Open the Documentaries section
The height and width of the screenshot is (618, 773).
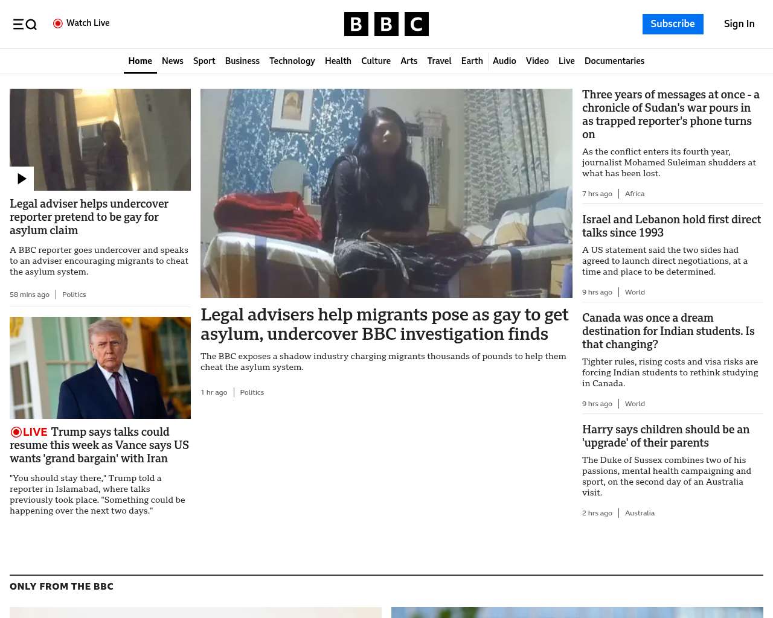[x=614, y=61]
